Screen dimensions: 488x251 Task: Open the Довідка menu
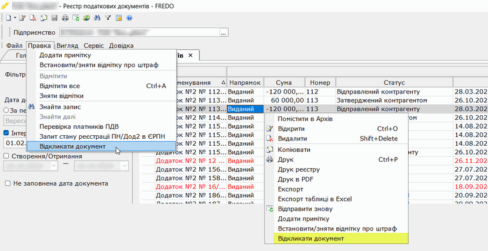pyautogui.click(x=121, y=46)
